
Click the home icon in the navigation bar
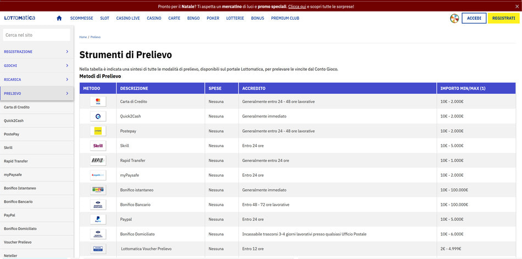59,18
